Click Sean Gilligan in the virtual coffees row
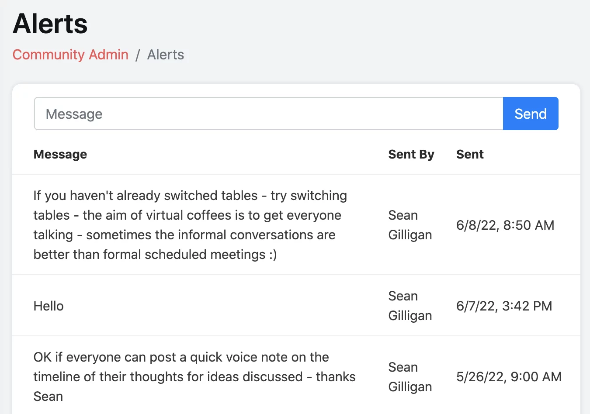The width and height of the screenshot is (590, 414). click(410, 225)
